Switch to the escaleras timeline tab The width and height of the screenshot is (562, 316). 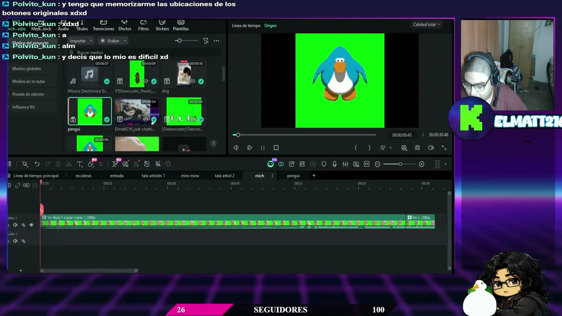[83, 176]
